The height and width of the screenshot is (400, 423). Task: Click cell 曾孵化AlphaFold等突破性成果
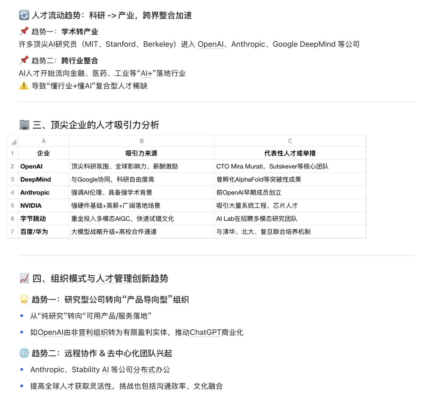click(290, 179)
